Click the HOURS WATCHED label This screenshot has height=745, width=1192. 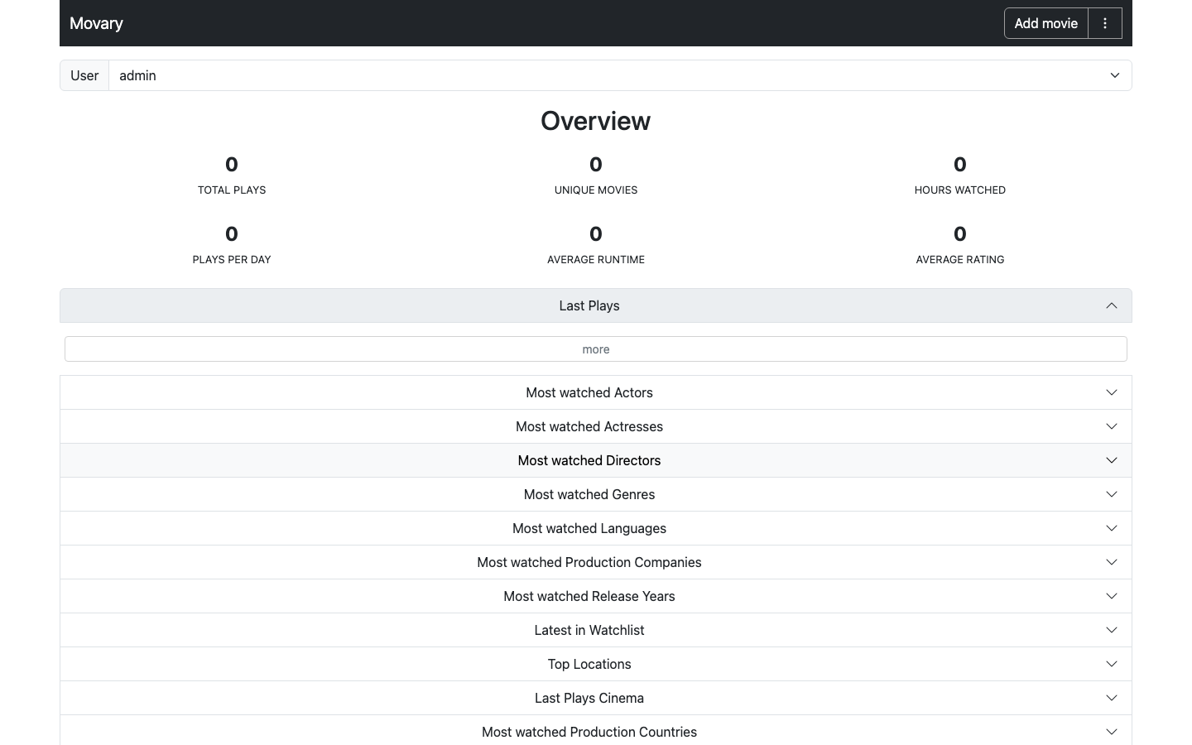point(960,190)
